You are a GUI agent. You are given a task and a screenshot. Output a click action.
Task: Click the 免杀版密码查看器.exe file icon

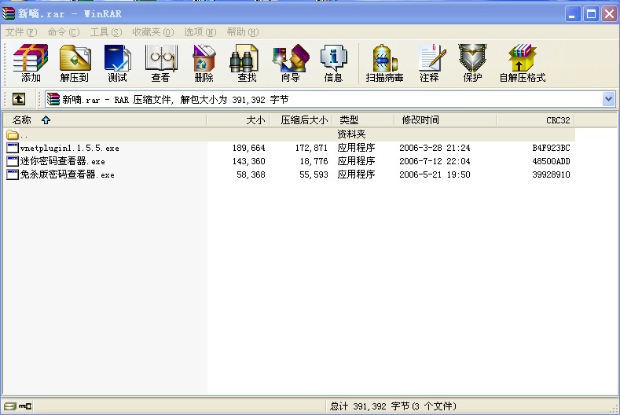tap(13, 174)
